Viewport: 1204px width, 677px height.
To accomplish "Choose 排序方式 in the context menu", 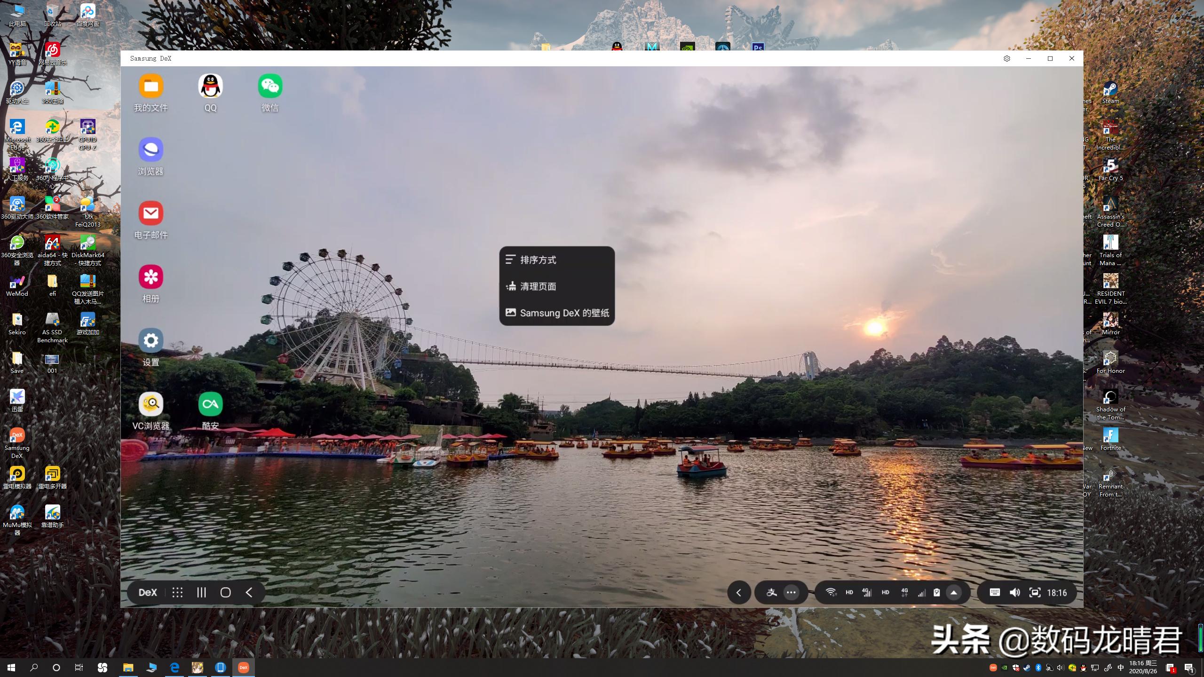I will point(538,260).
